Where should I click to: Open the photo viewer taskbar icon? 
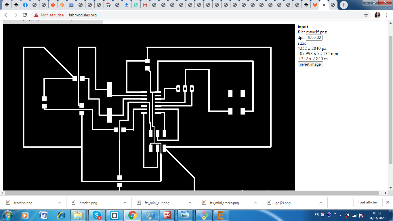[x=185, y=215]
